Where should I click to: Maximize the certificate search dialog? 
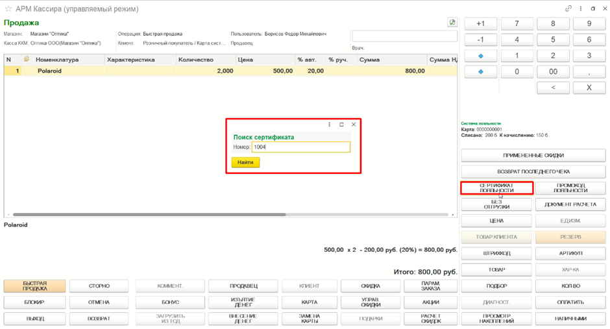[341, 125]
